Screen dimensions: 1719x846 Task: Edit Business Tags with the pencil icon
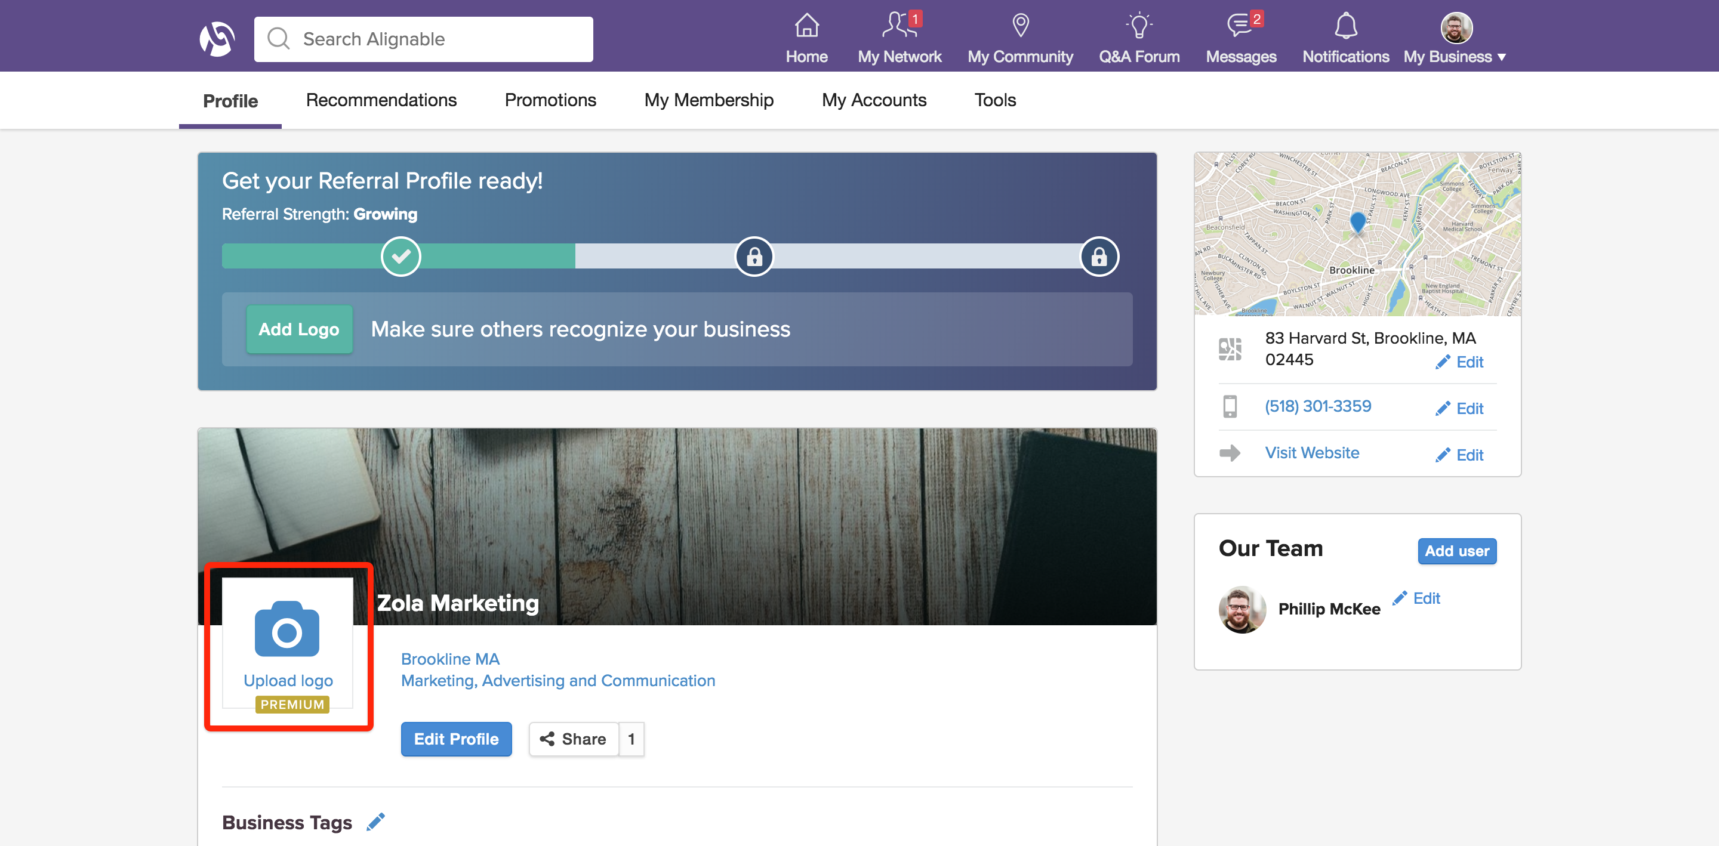click(x=375, y=822)
